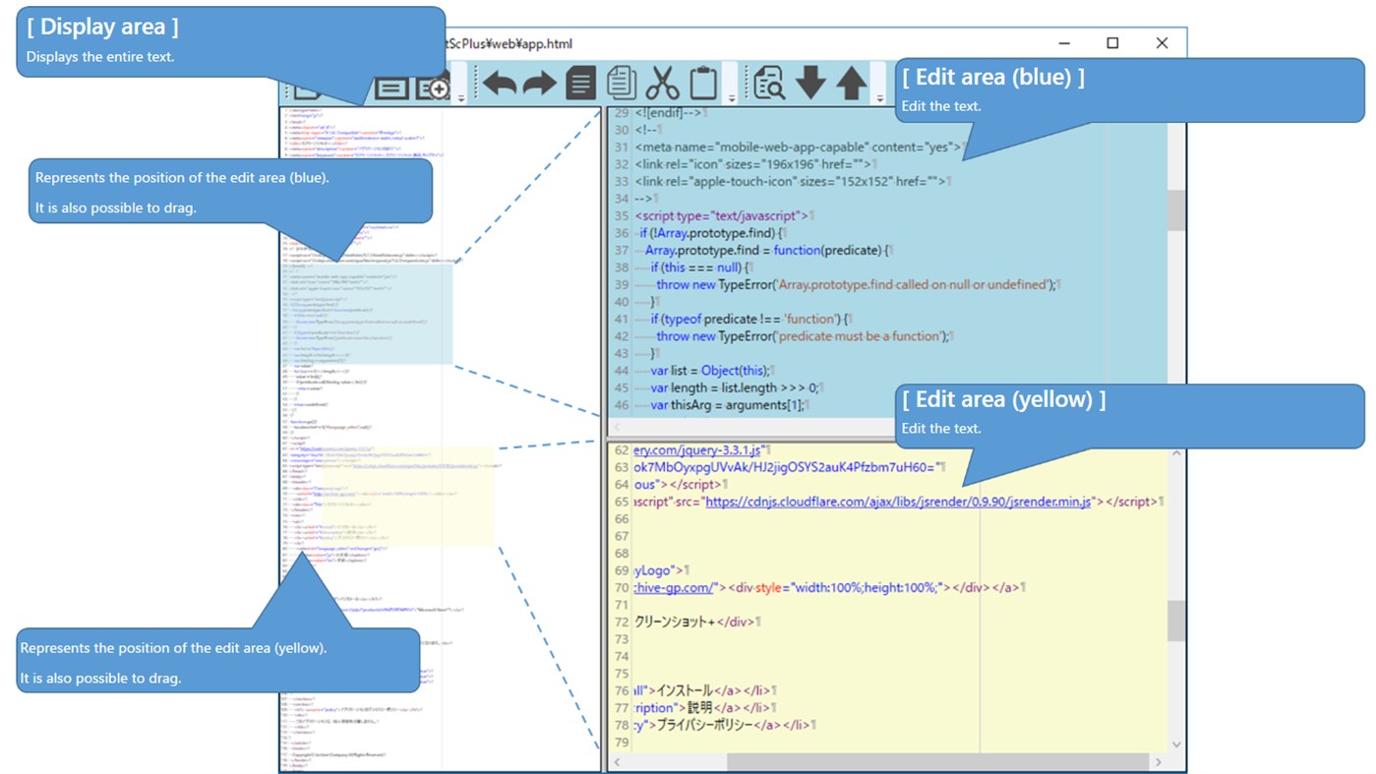This screenshot has height=774, width=1376.
Task: Select the Select All document icon
Action: click(x=579, y=84)
